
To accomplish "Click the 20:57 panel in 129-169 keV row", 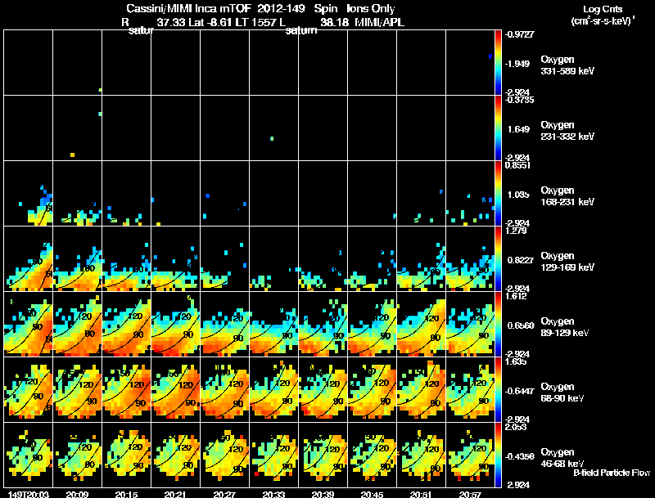I will pyautogui.click(x=470, y=258).
